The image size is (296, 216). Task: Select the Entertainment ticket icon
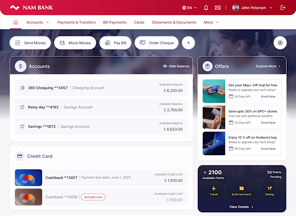pyautogui.click(x=241, y=188)
